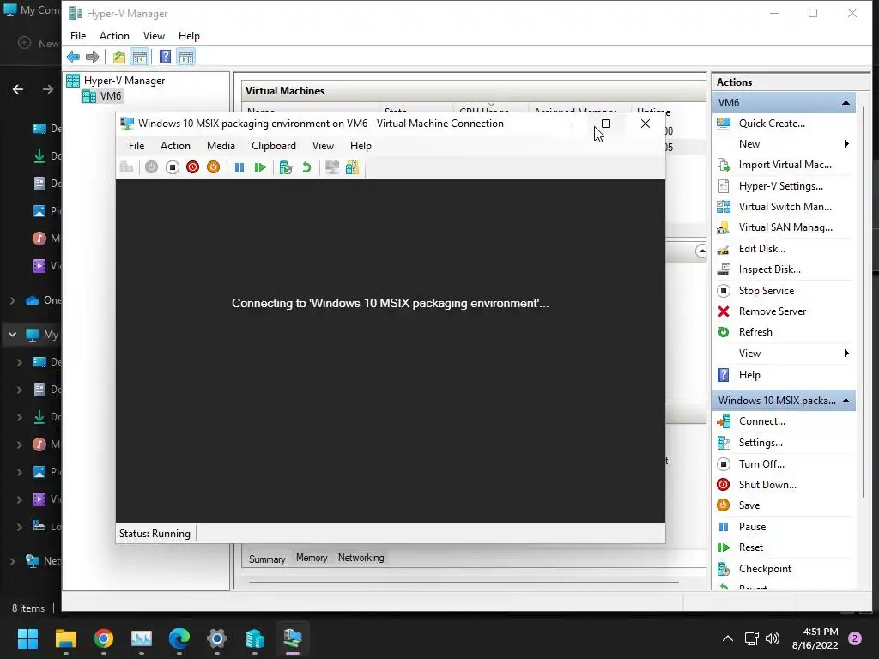Click the Show/Hide Console Tree toolbar icon
This screenshot has width=879, height=659.
(x=140, y=57)
